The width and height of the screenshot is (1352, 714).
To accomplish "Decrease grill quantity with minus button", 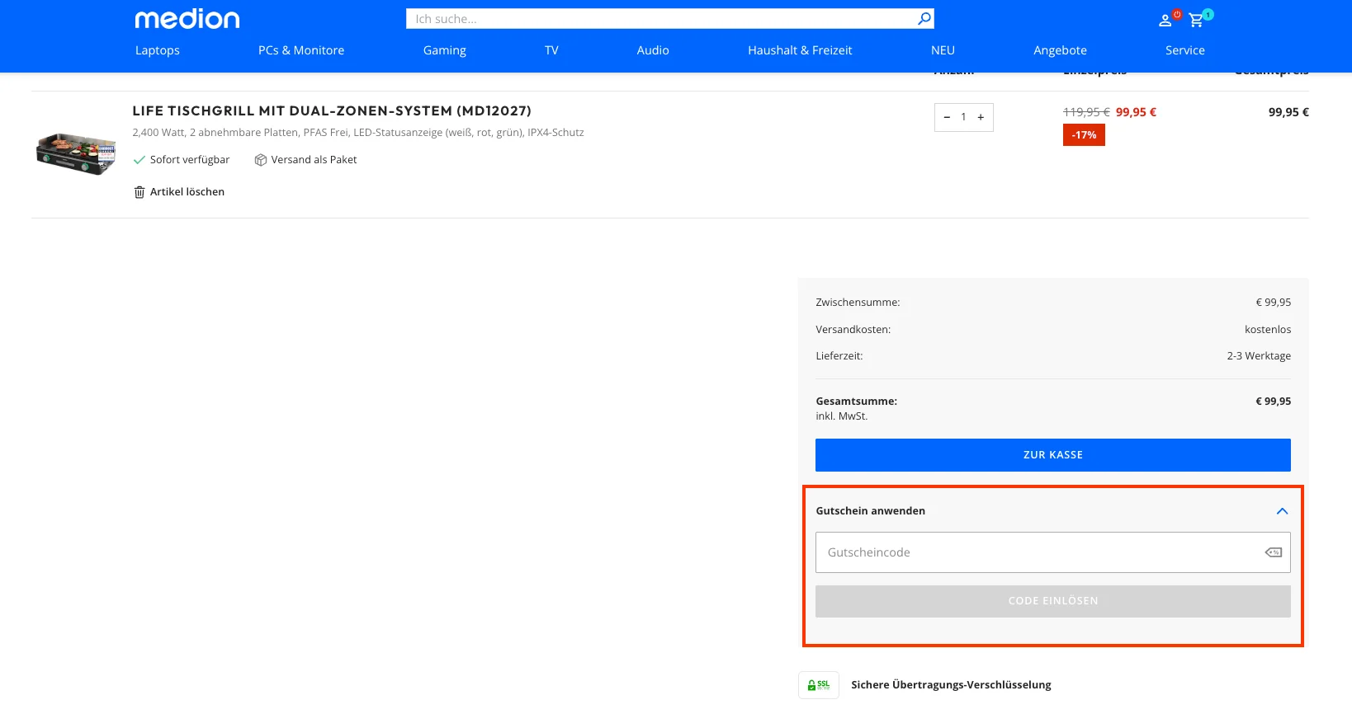I will pyautogui.click(x=947, y=117).
